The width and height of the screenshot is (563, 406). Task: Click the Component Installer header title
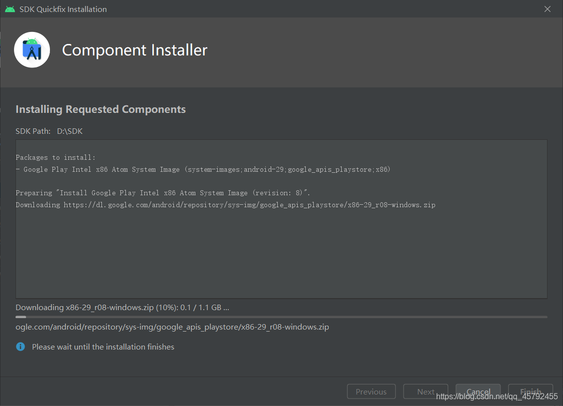(135, 50)
